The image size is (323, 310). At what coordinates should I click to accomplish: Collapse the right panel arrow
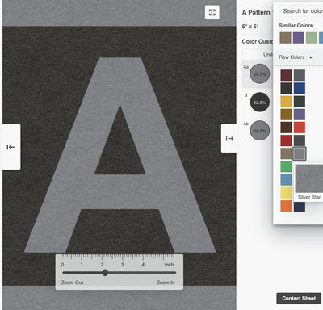click(229, 138)
